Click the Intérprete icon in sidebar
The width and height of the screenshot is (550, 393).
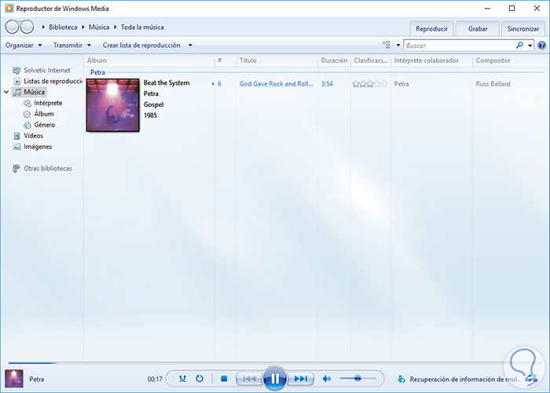coord(27,103)
